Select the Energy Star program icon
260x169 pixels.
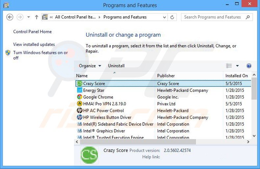(x=80, y=90)
